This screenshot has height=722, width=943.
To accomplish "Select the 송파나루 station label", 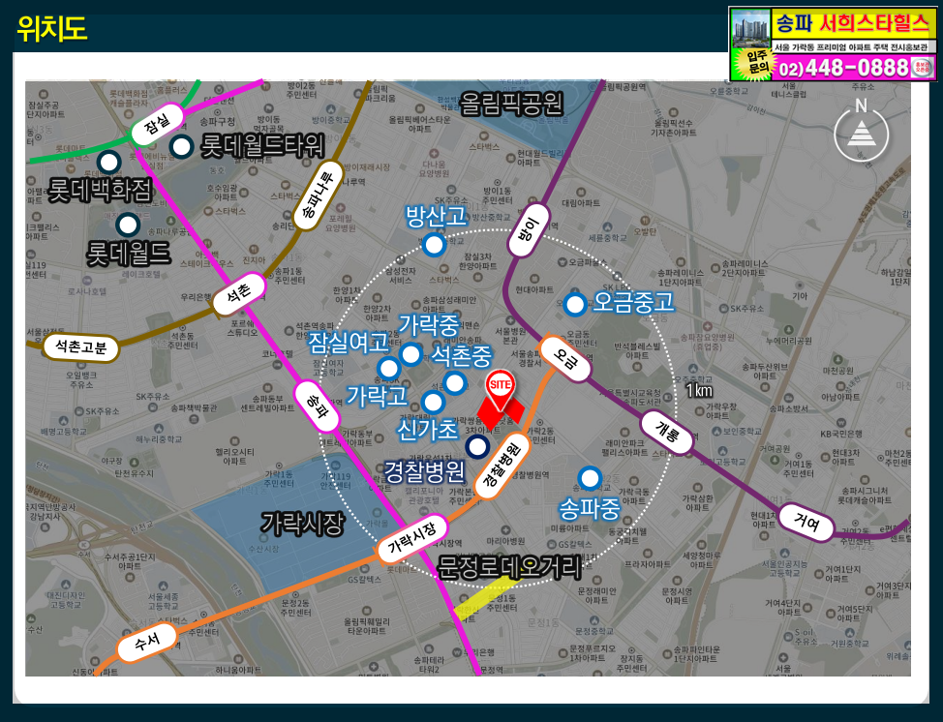I will pos(319,196).
